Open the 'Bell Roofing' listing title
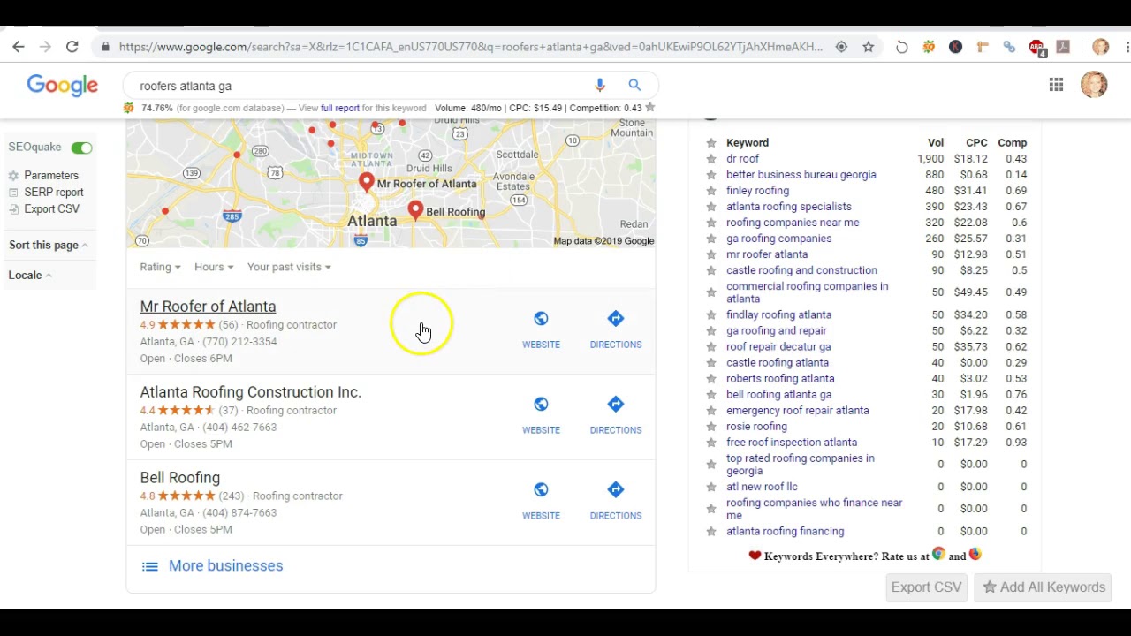Screen dimensions: 1131x636 coord(179,478)
